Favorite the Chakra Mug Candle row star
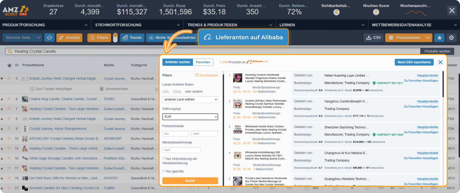 point(9,99)
